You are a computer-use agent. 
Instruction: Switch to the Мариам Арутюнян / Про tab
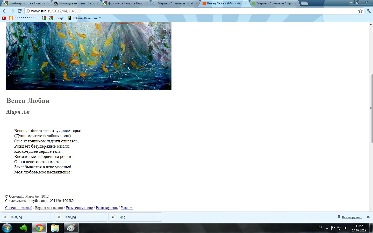[x=274, y=3]
